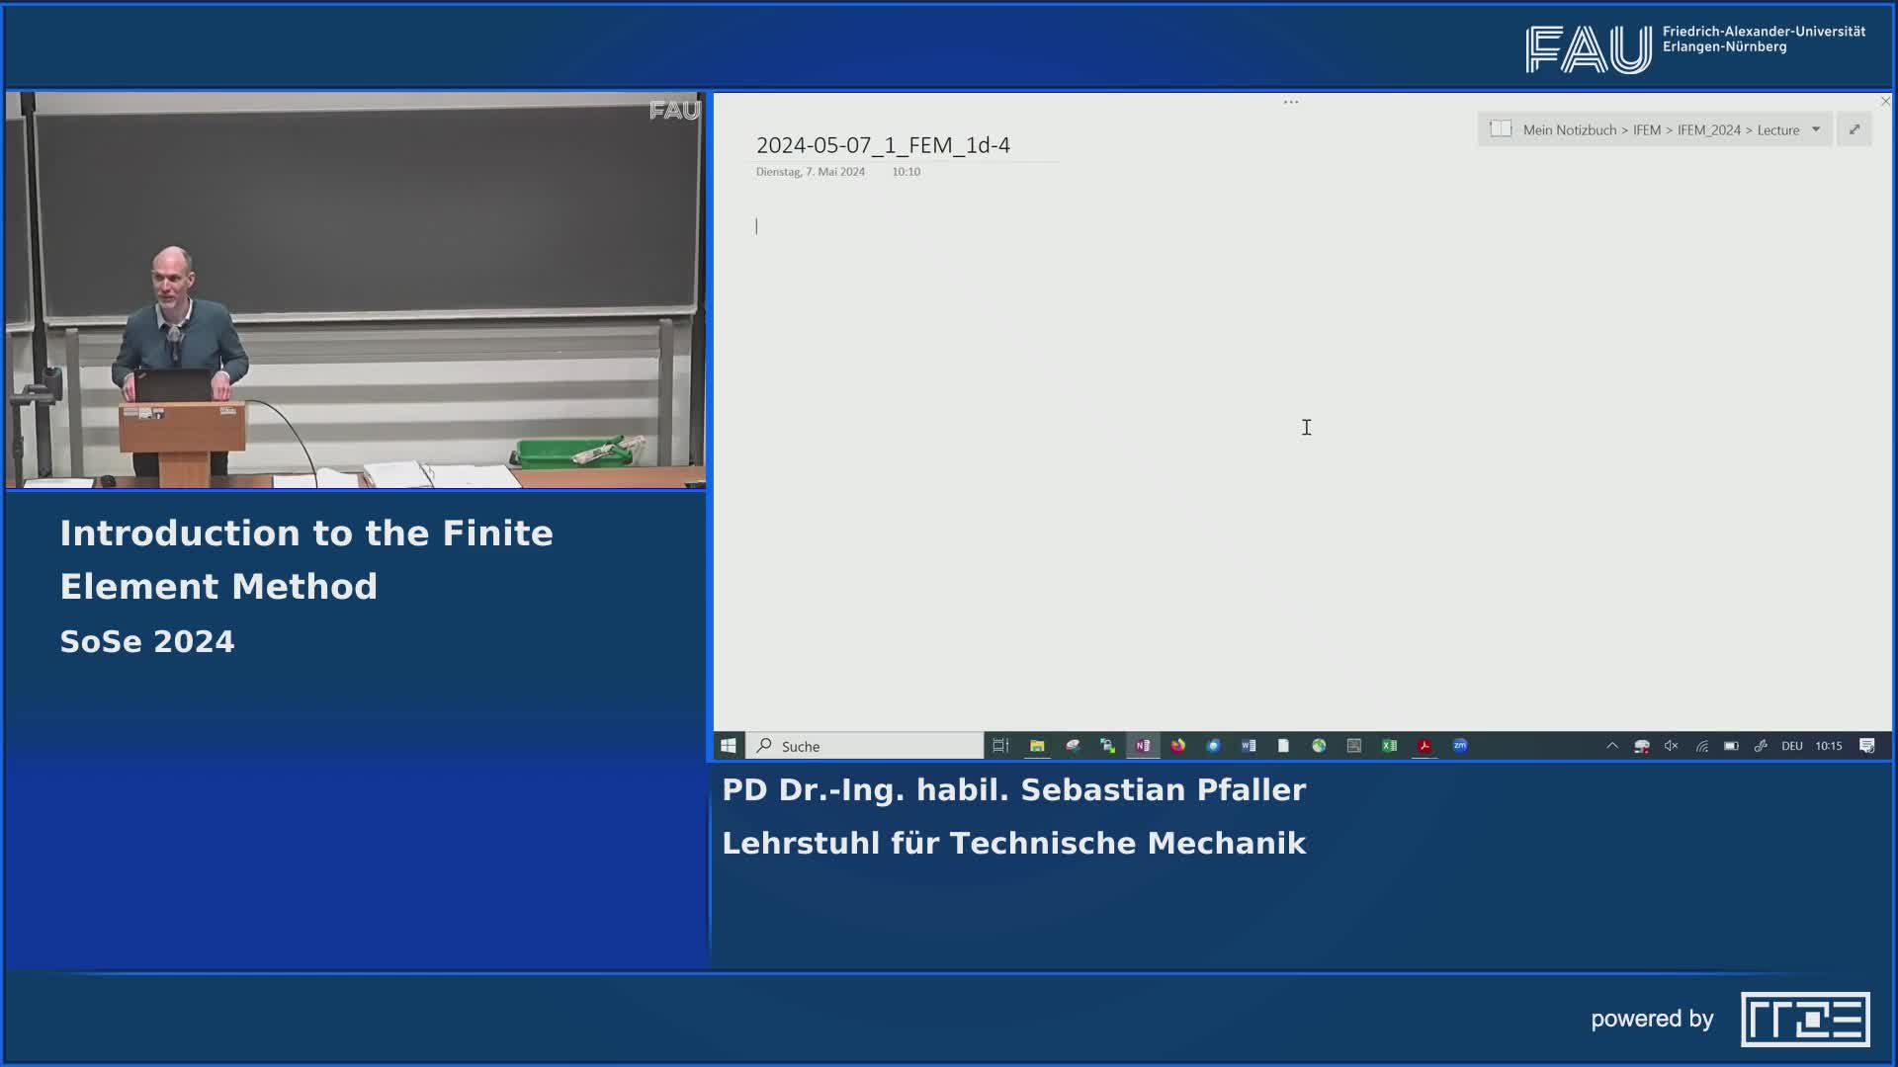The image size is (1898, 1067).
Task: Open Action Center from the notifications icon
Action: (x=1866, y=746)
